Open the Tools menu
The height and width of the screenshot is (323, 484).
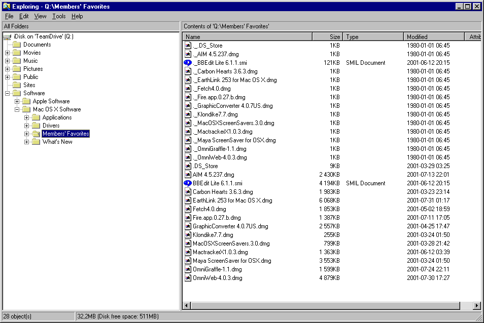[59, 16]
